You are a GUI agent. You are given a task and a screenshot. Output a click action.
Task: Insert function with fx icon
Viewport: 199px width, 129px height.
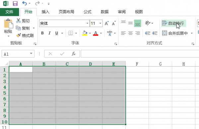pos(74,54)
